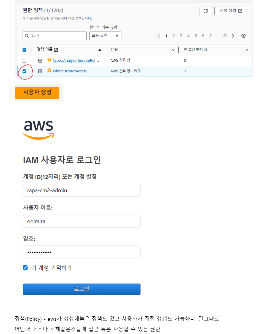This screenshot has width=267, height=334.
Task: Click the refresh policies icon button
Action: pyautogui.click(x=206, y=11)
